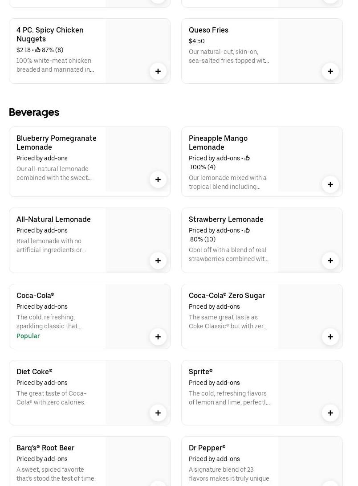
Task: Open Sprite item description text
Action: pos(229,398)
